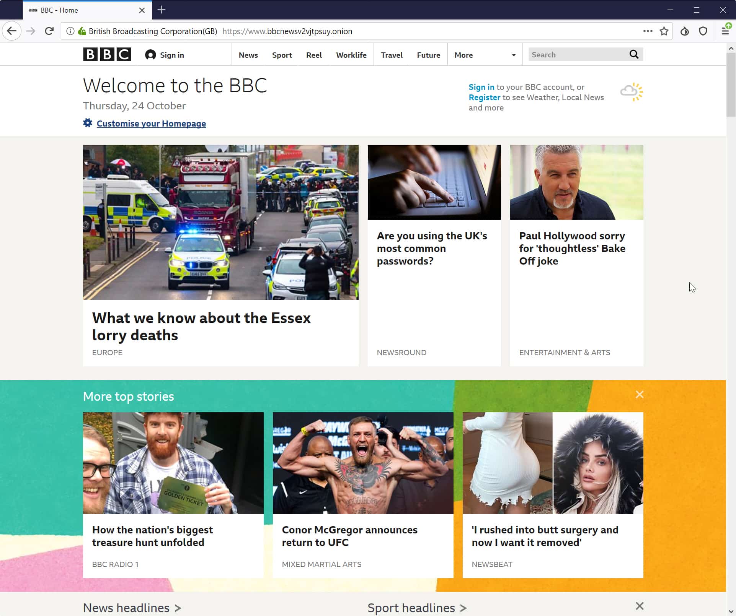Screen dimensions: 736x616
Task: Select the BBC - Home browser tab
Action: coord(87,10)
